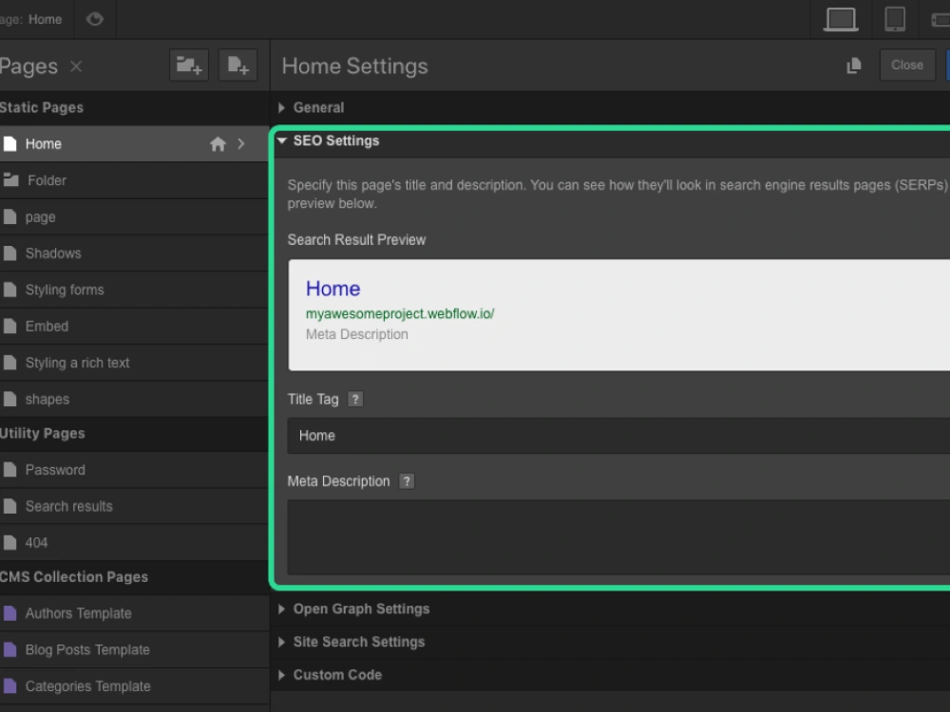Open the Password utility page
Screen dimensions: 950x712
click(134, 470)
